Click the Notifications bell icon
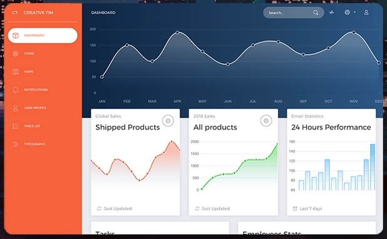Viewport: 387px width, 239px height. (16, 89)
